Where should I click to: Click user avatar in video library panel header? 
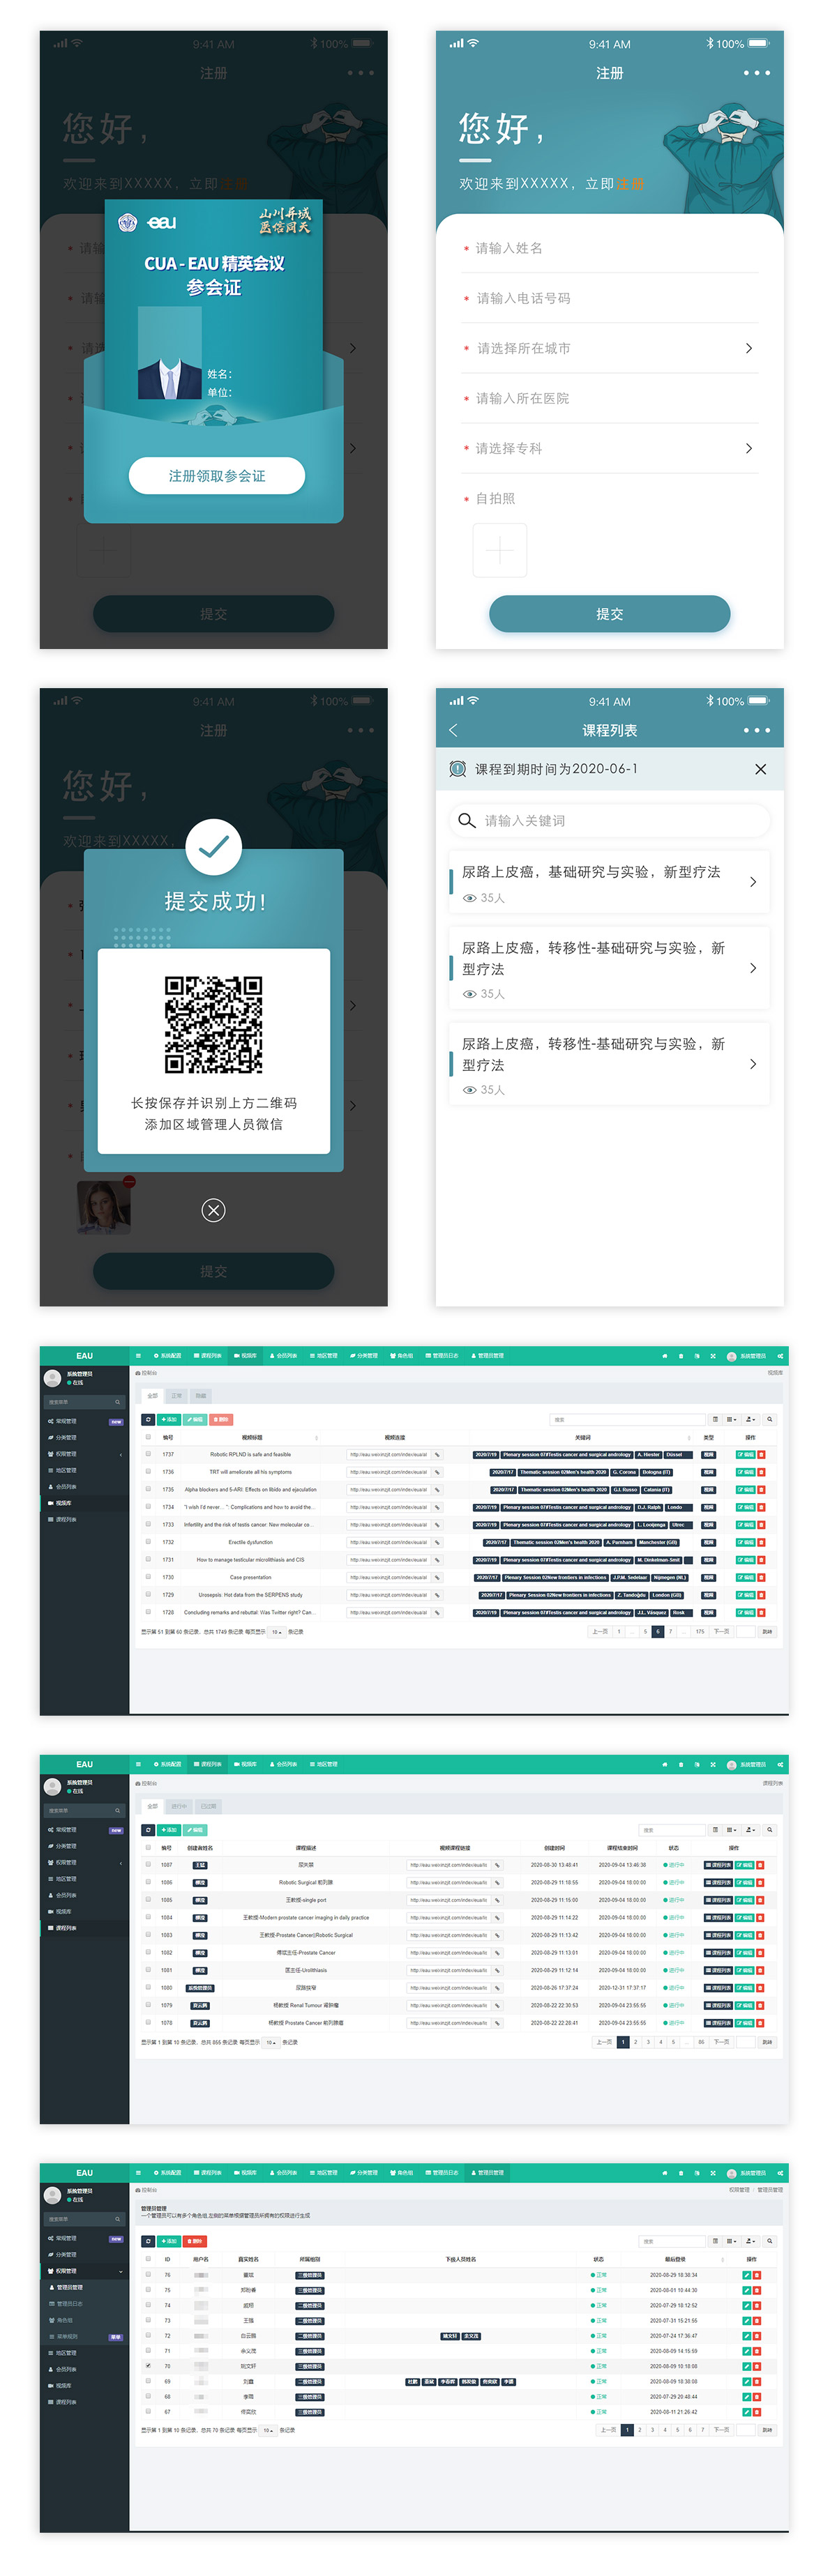(x=731, y=1356)
